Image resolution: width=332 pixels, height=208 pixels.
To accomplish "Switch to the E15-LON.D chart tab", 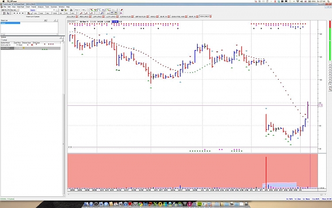I will [71, 16].
